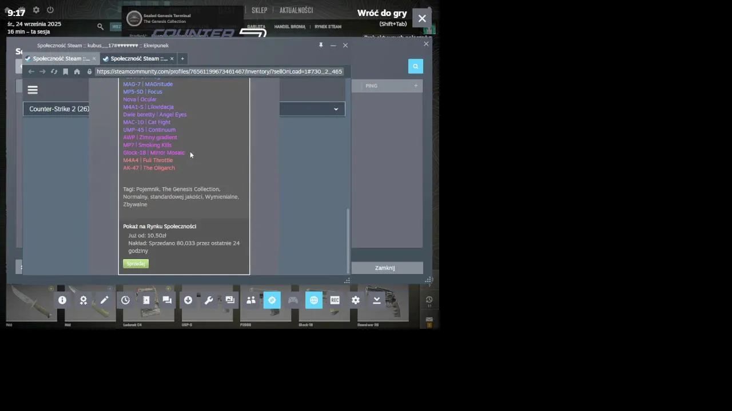The image size is (732, 411).
Task: Open MAG-7 | MAGnitude link
Action: pyautogui.click(x=148, y=84)
